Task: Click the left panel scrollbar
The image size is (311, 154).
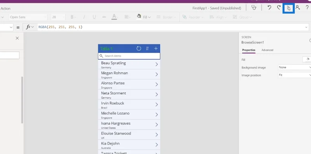Action: [x=22, y=100]
